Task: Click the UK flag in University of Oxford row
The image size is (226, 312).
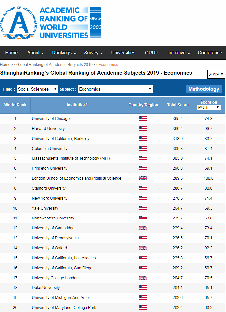Action: [143, 248]
